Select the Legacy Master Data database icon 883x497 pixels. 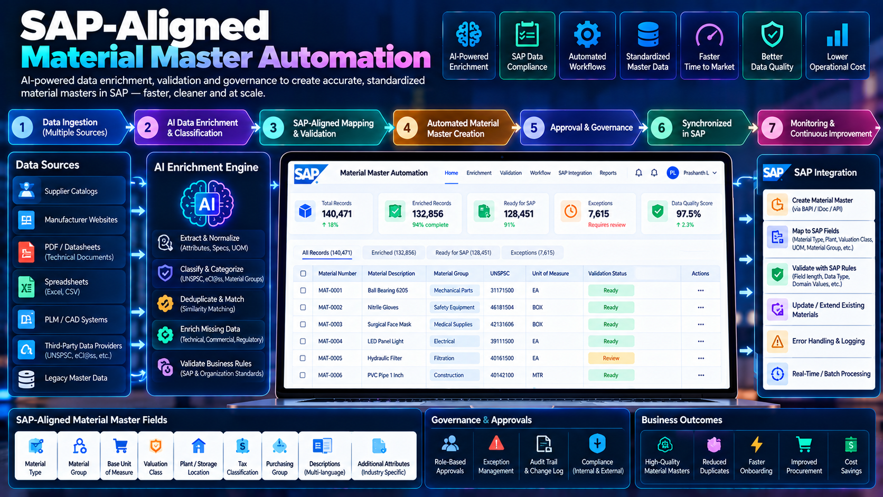coord(26,378)
